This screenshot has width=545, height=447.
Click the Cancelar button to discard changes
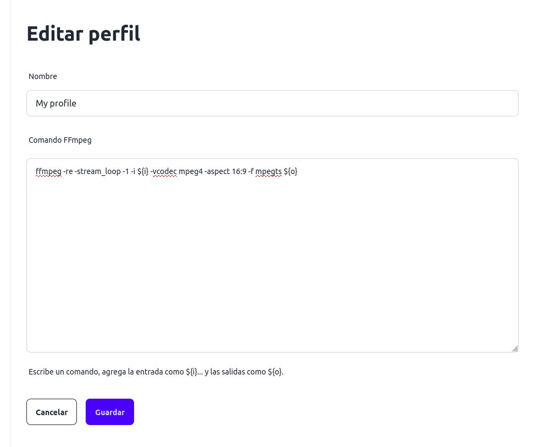51,412
